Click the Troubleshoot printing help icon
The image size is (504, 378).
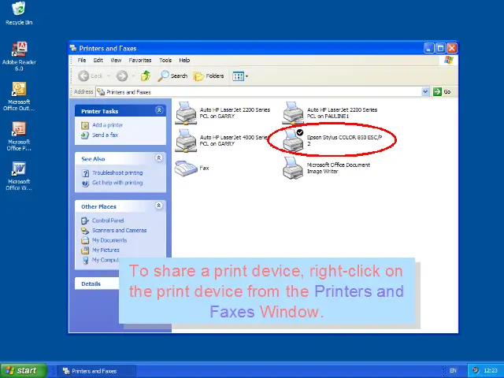point(85,173)
